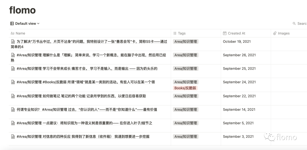This screenshot has width=307, height=150.
Task: Click Area/知识管理 tag in September 25 row
Action: [186, 68]
